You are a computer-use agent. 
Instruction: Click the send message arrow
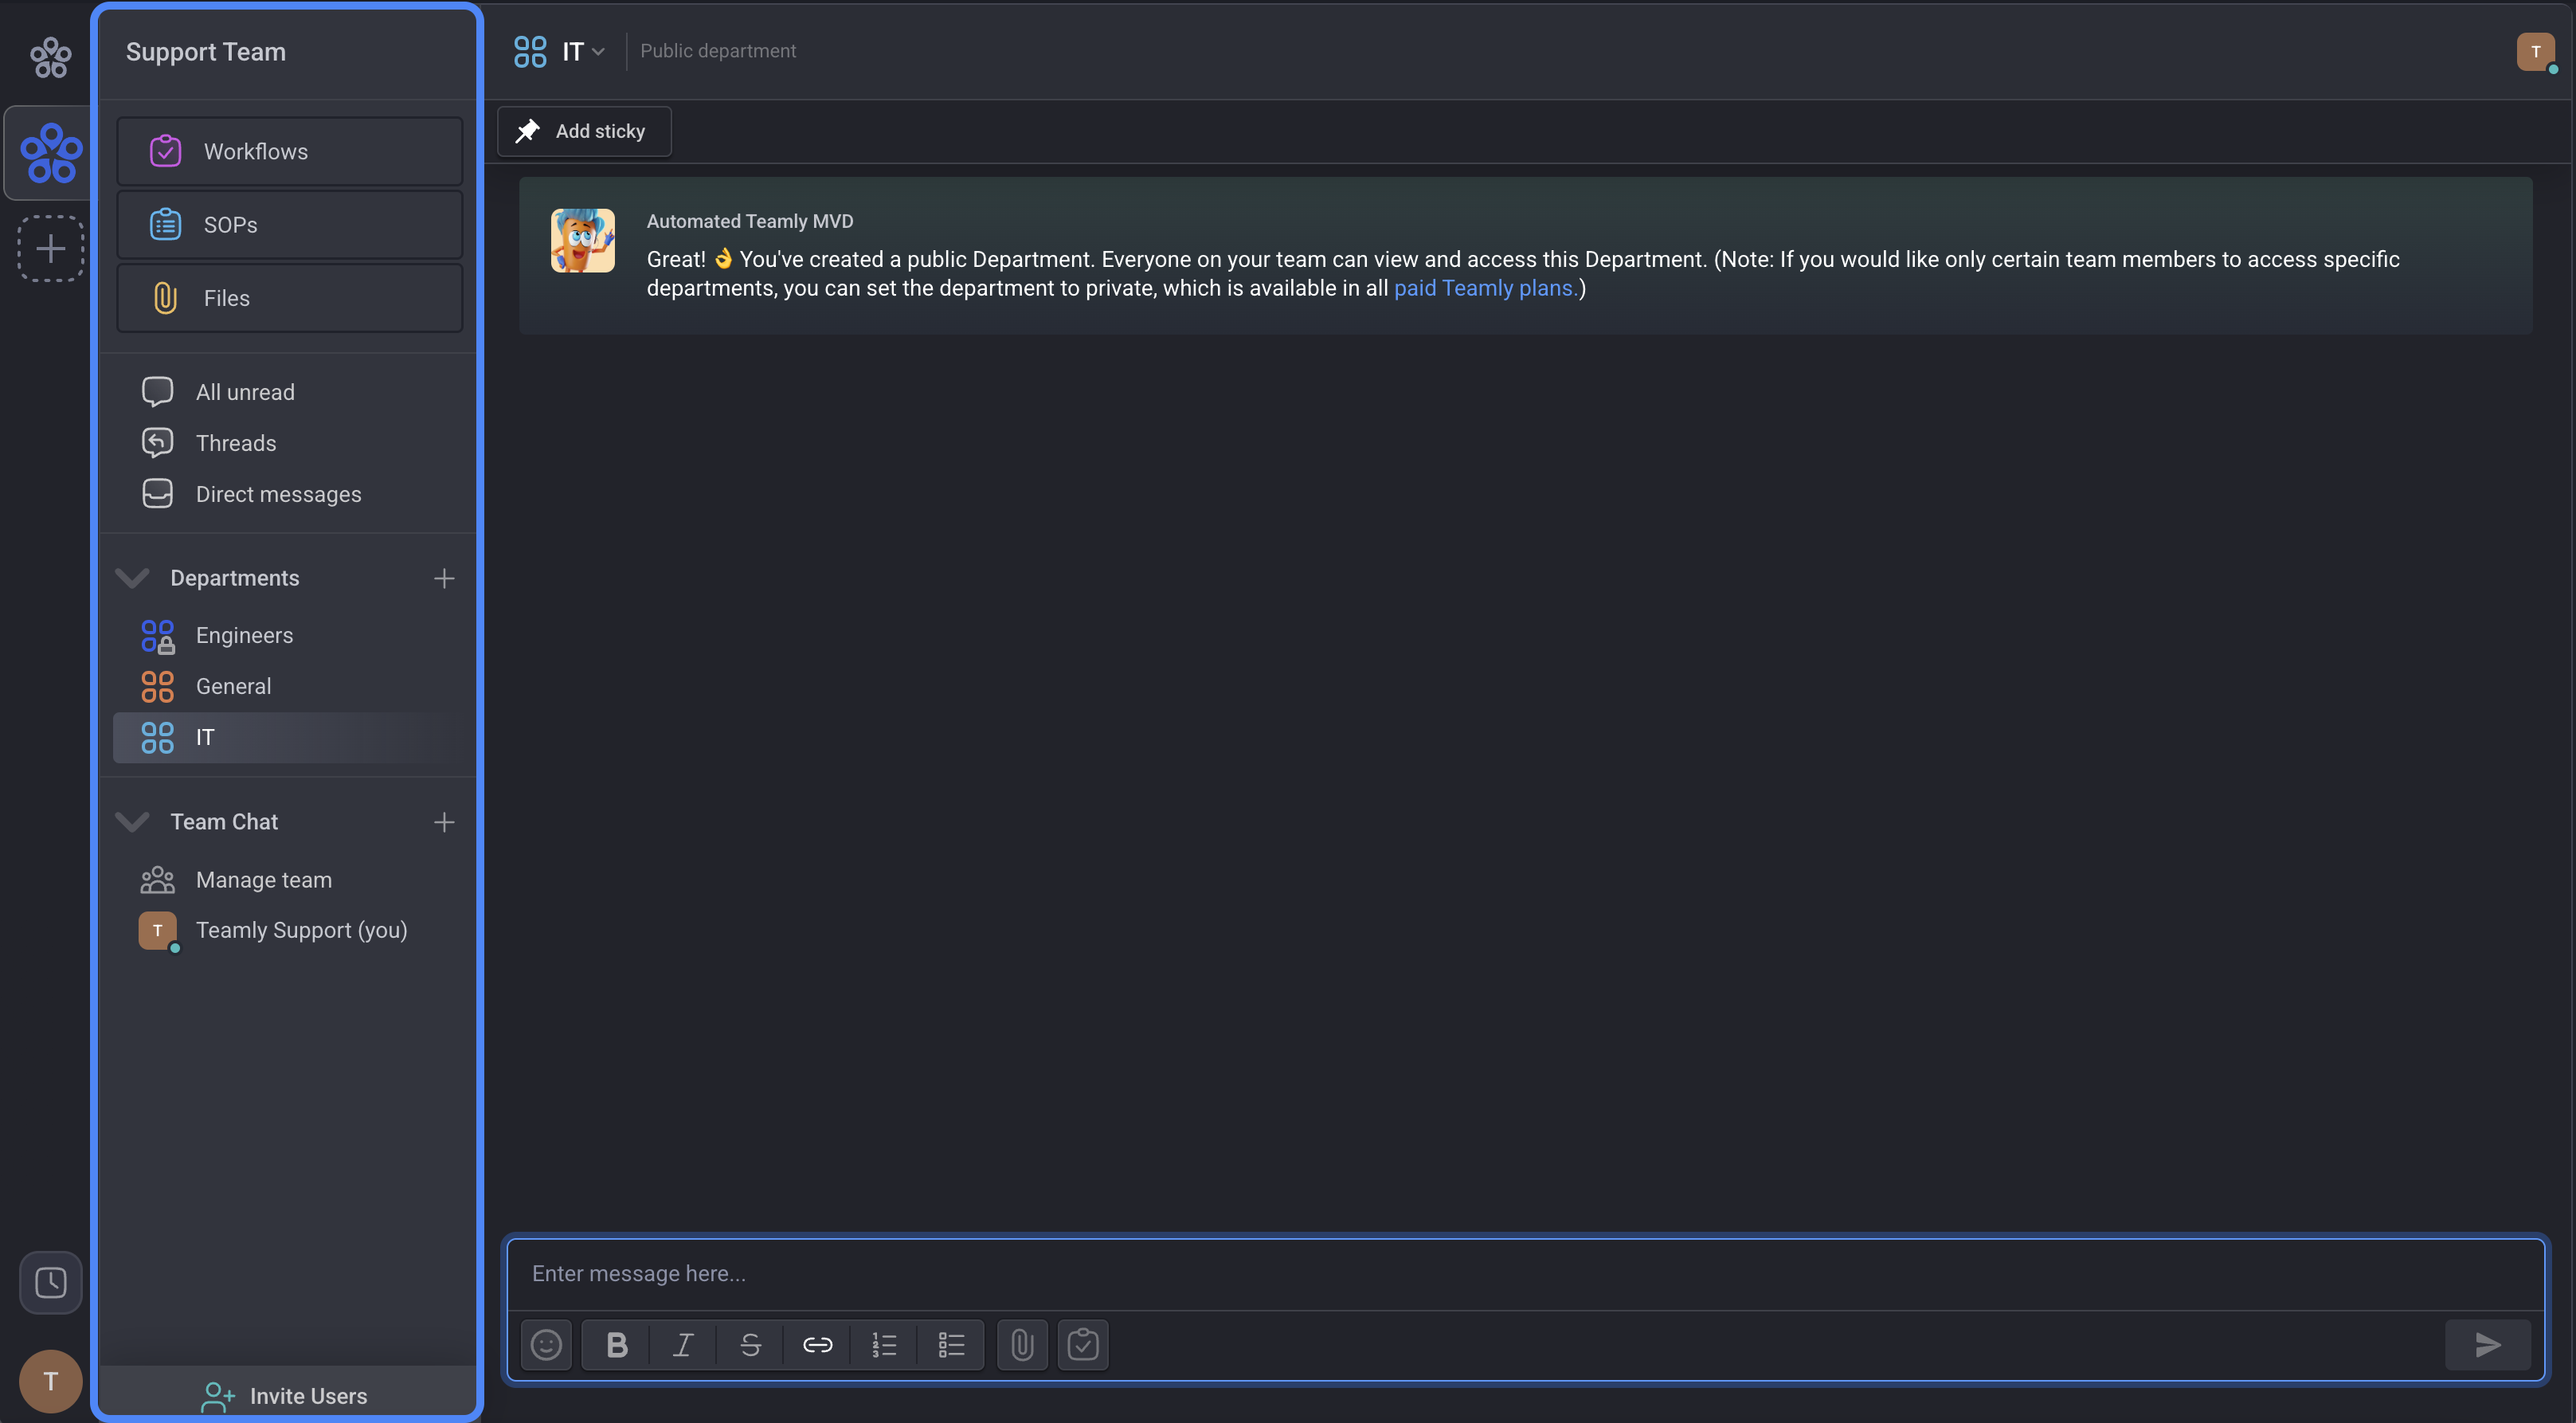click(2487, 1345)
